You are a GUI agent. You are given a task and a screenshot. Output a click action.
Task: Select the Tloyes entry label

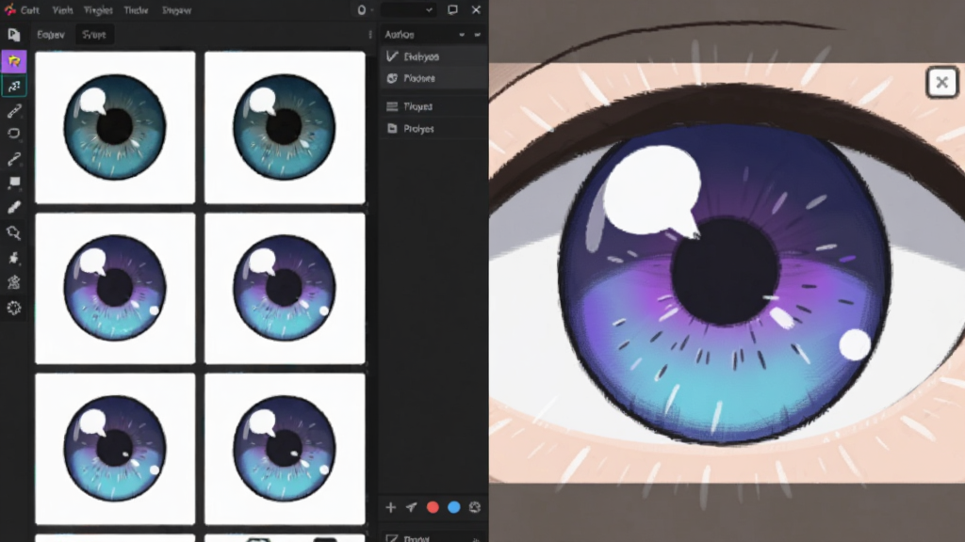tap(417, 107)
